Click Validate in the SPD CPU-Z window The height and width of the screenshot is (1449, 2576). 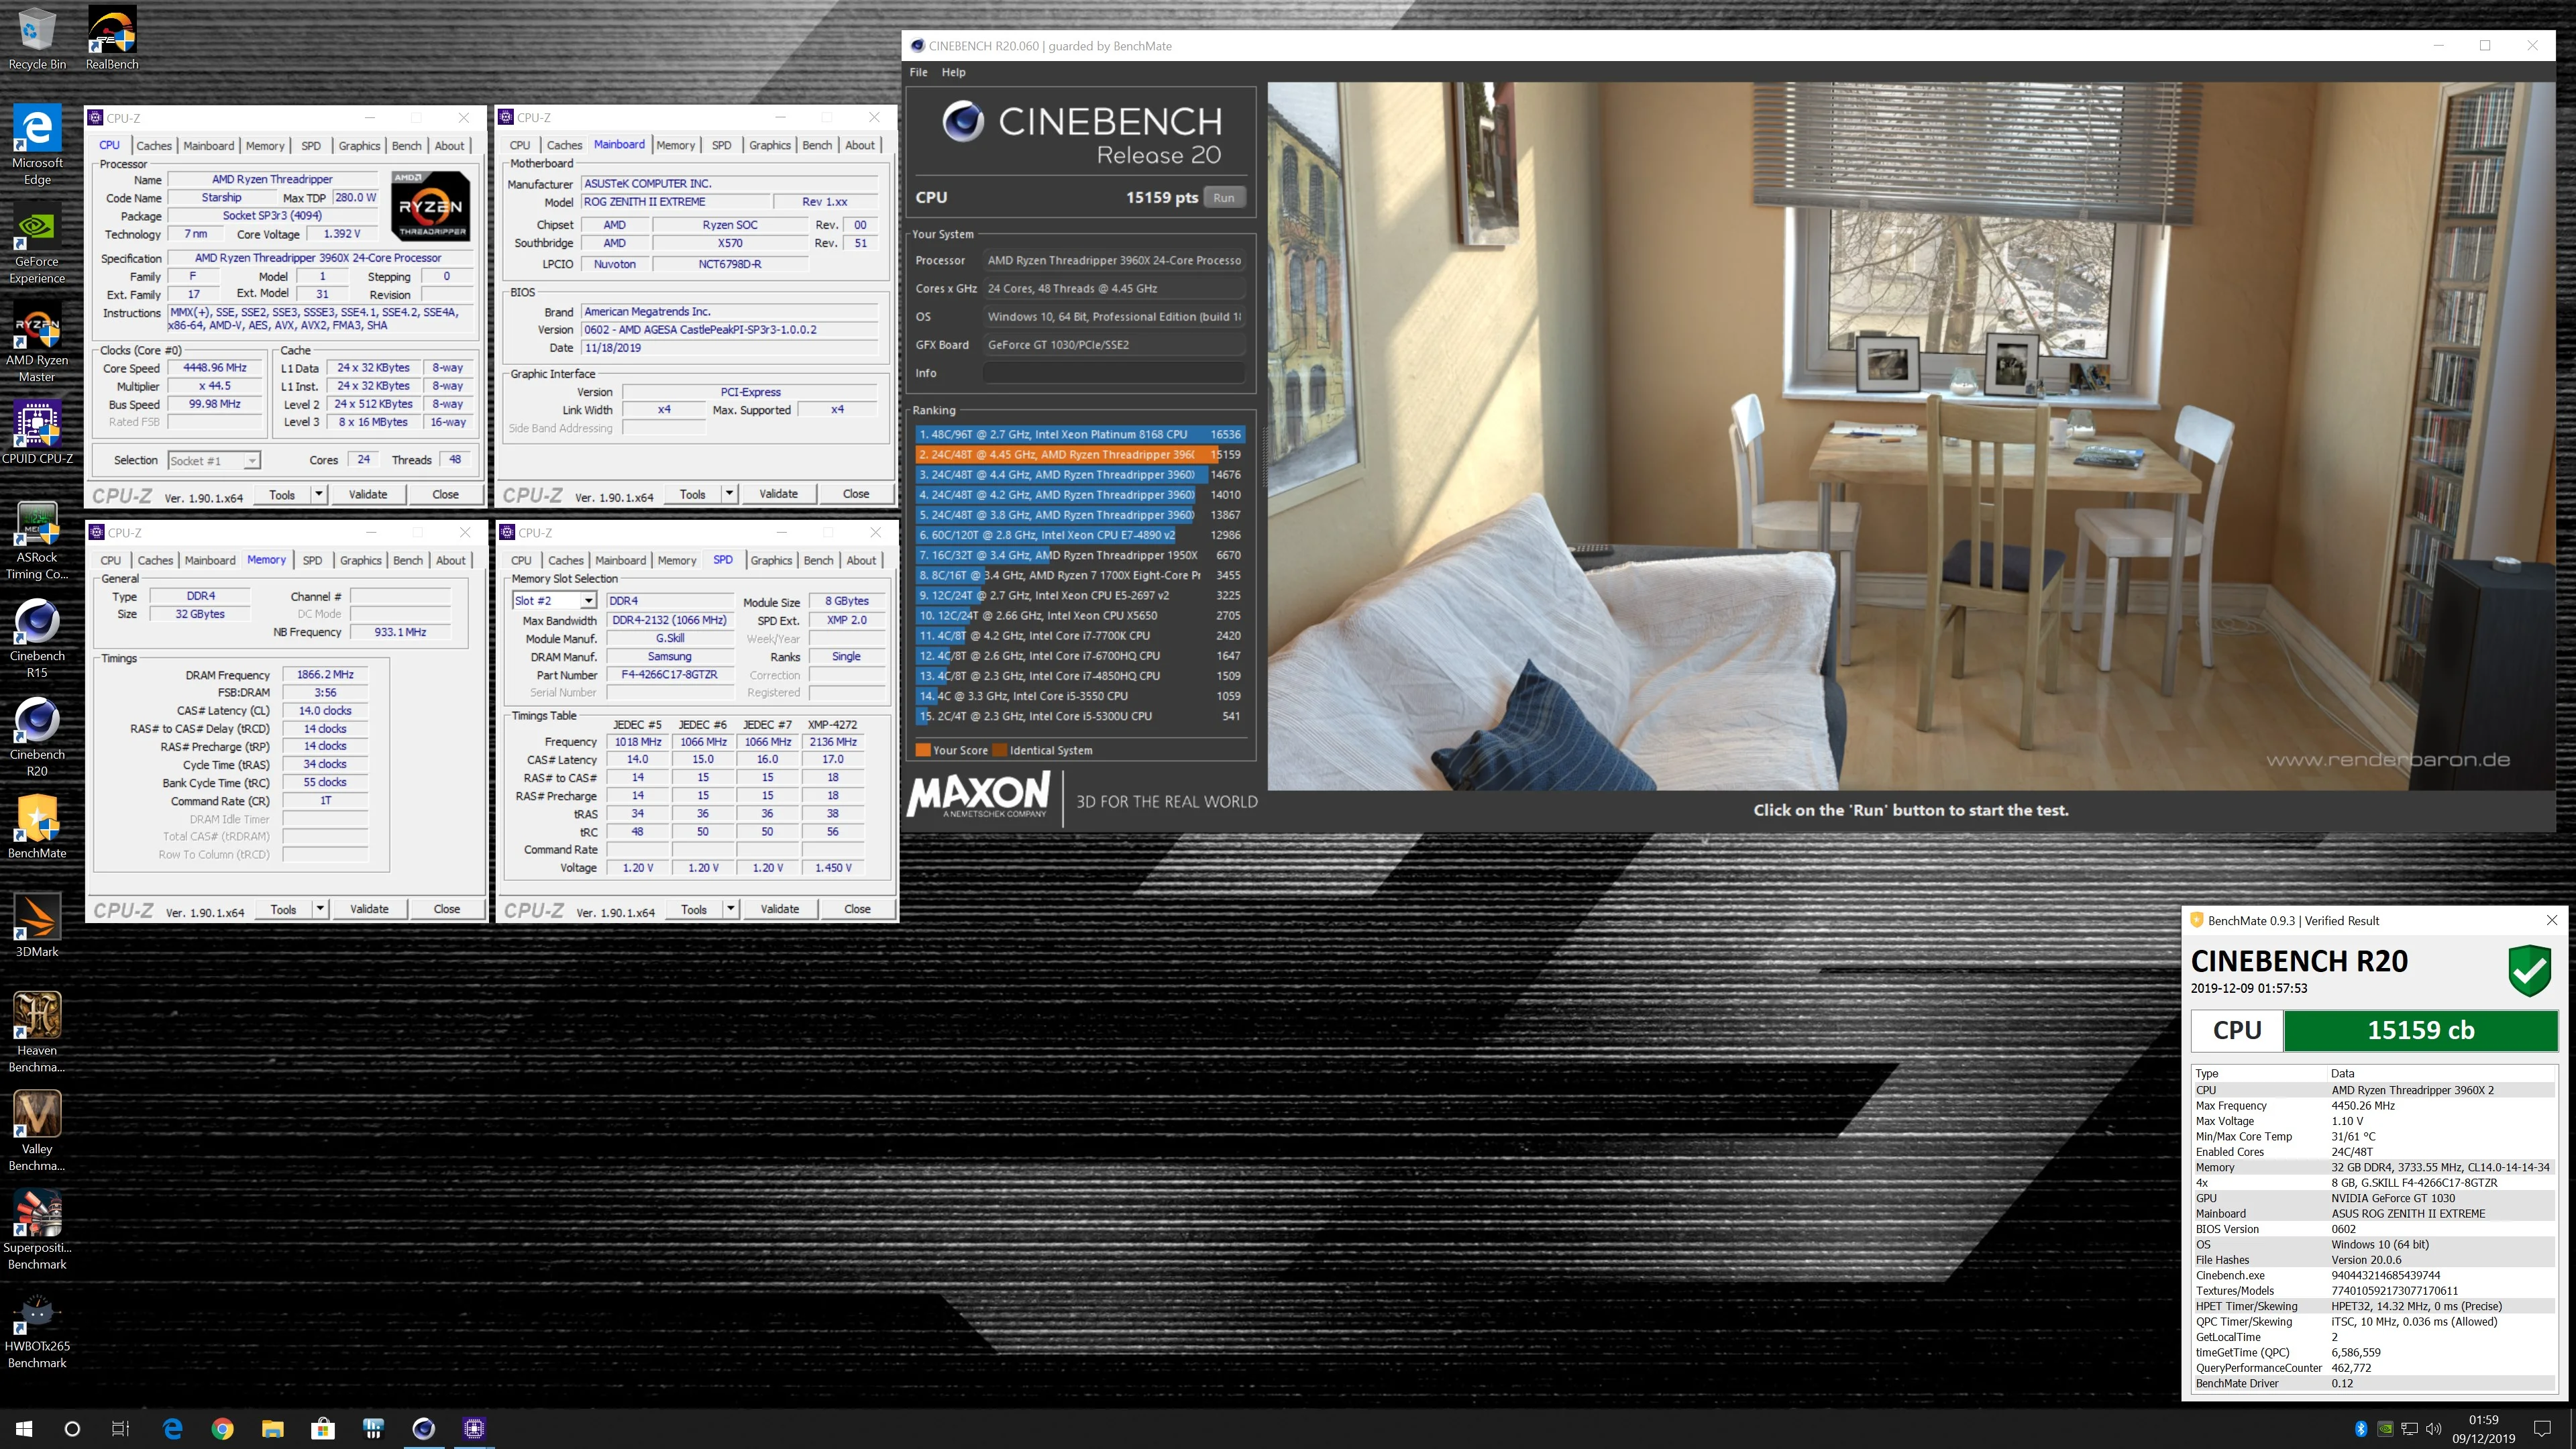point(780,909)
